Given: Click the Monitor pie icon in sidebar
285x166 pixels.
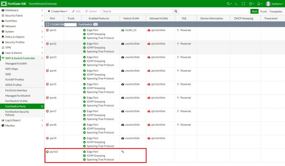Looking at the screenshot, I should pos(3,125).
